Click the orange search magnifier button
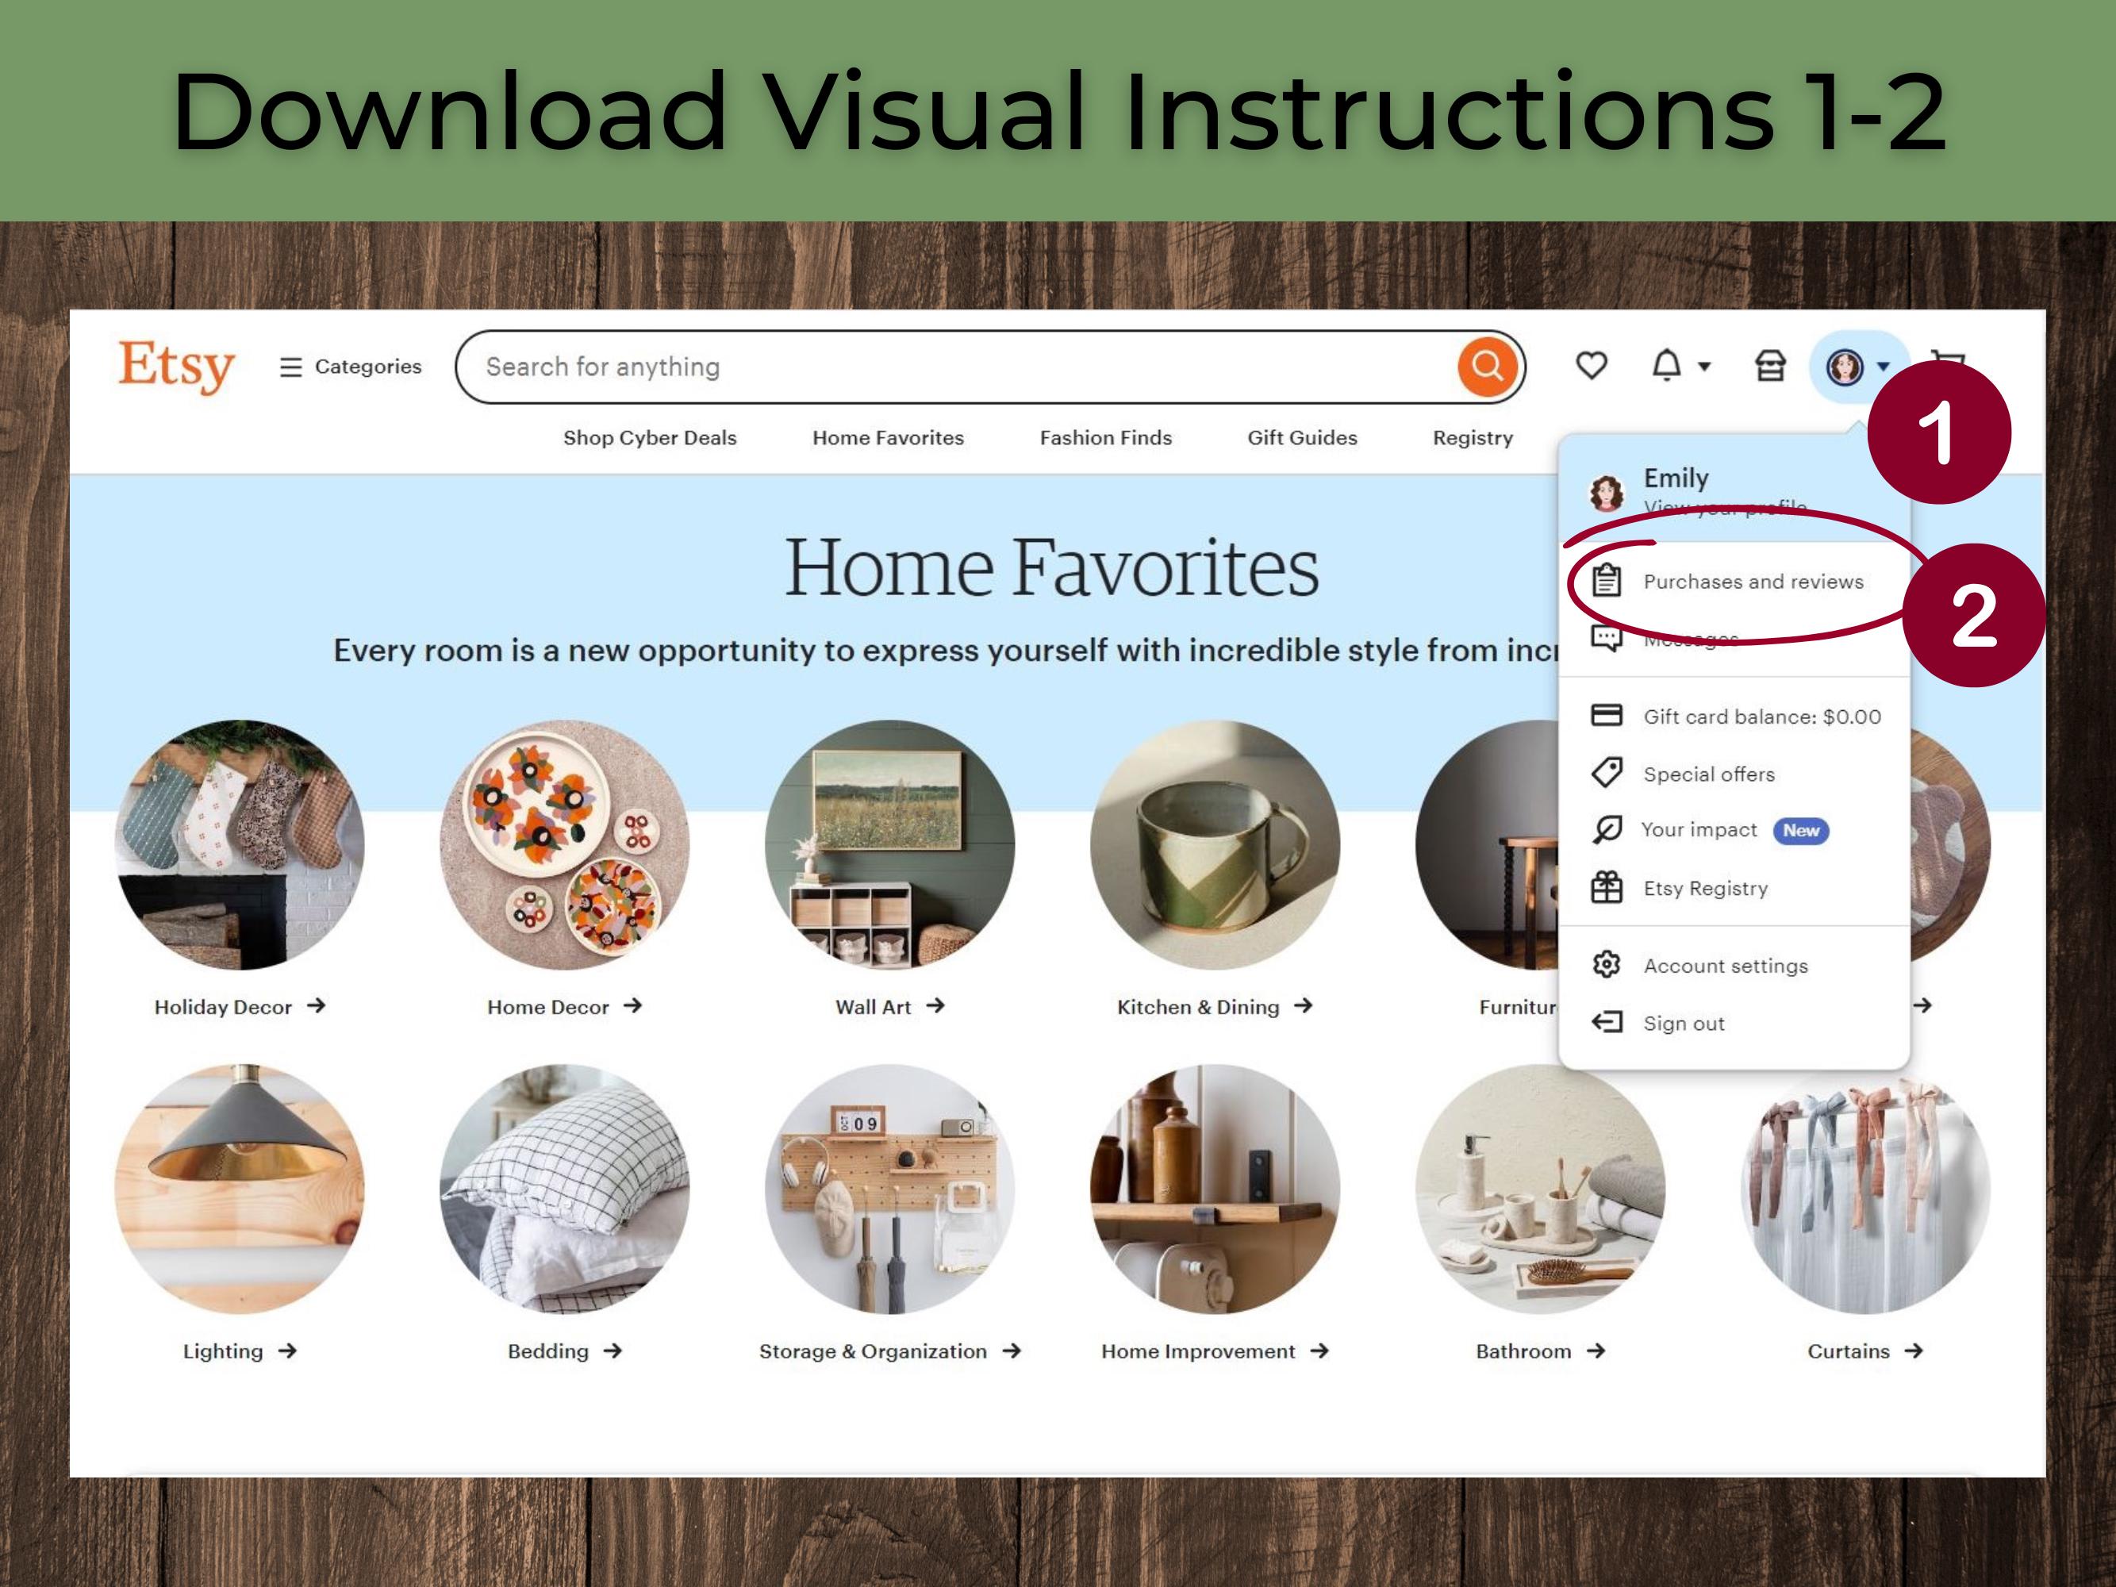Screen dimensions: 2116x1587 1487,367
